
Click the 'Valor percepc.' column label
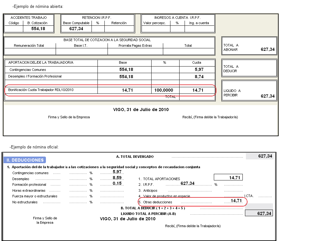155,23
